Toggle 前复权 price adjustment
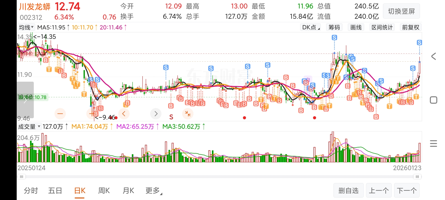 [411, 27]
